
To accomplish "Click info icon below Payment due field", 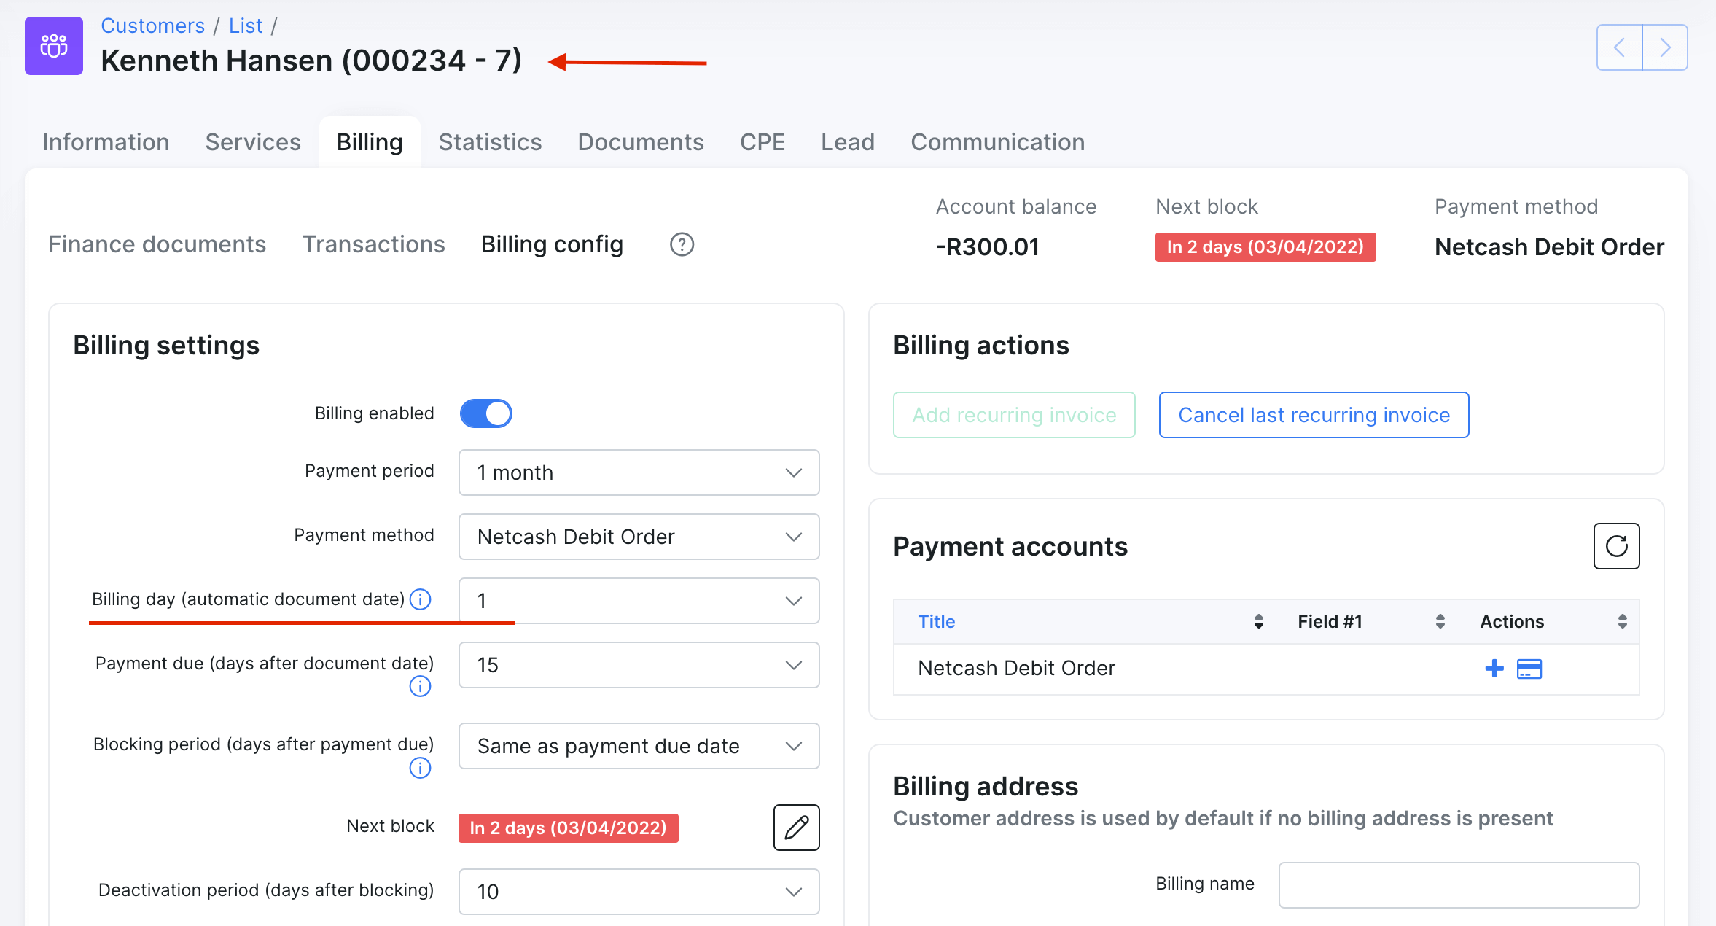I will point(421,686).
